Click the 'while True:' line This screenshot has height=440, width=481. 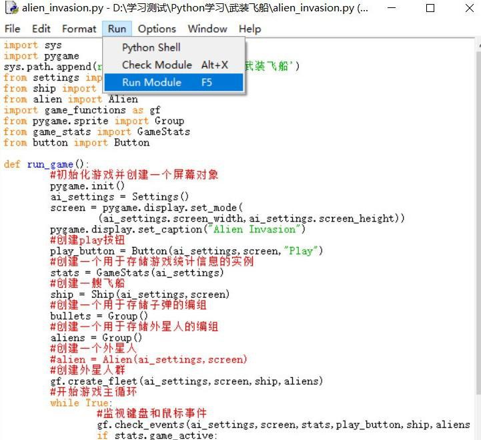tap(81, 403)
